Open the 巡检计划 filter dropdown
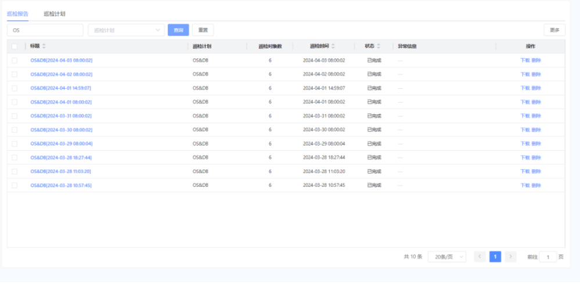 click(126, 30)
